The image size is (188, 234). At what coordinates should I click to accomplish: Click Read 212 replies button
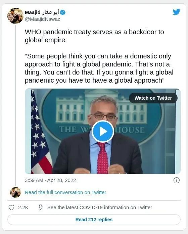pos(94,220)
